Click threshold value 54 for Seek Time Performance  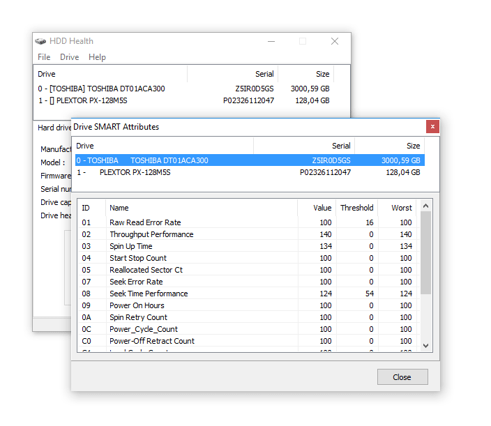point(370,294)
